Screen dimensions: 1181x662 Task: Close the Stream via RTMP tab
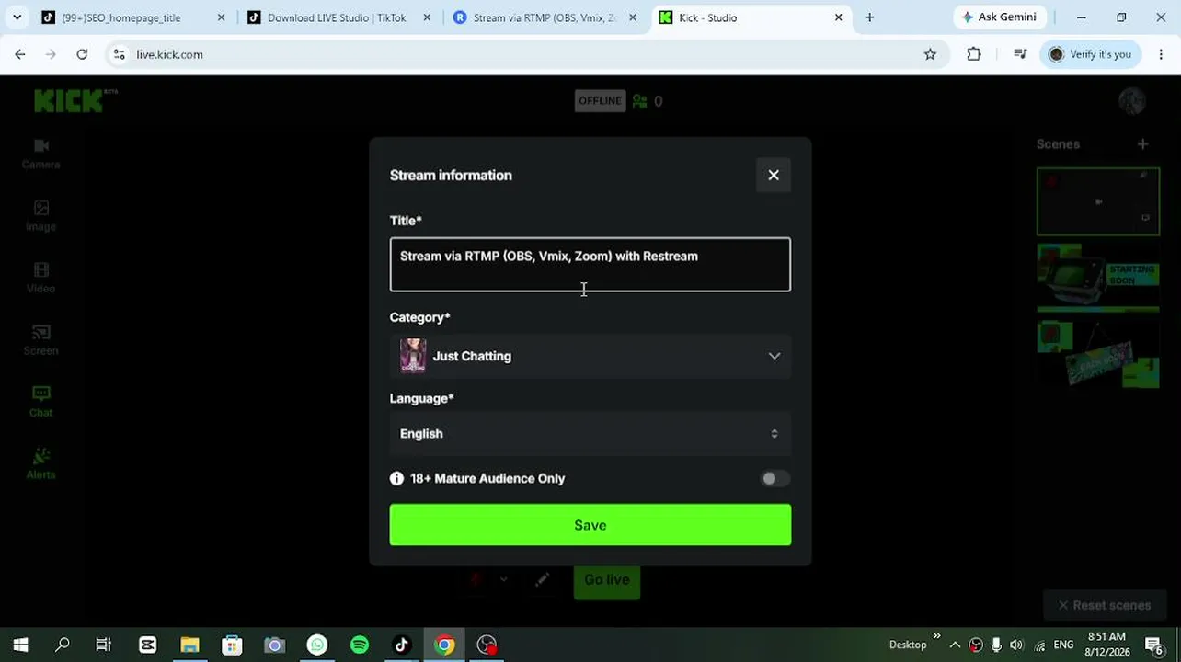click(632, 17)
